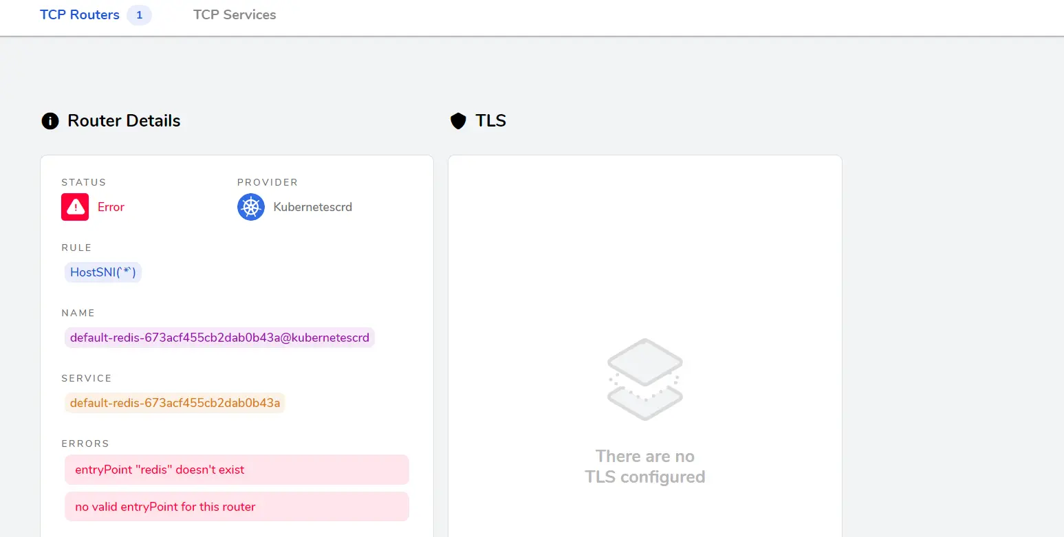1064x537 pixels.
Task: Click the Error status text
Action: [x=111, y=207]
